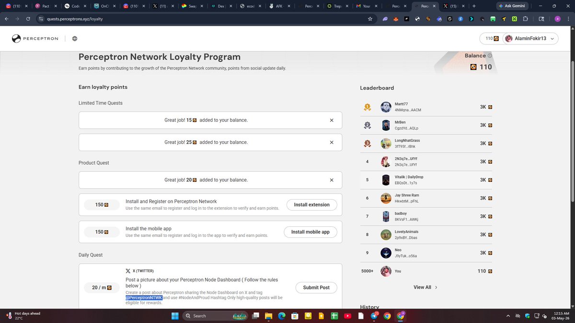Expand View All leaderboard chevron
This screenshot has width=575, height=323.
click(x=436, y=287)
